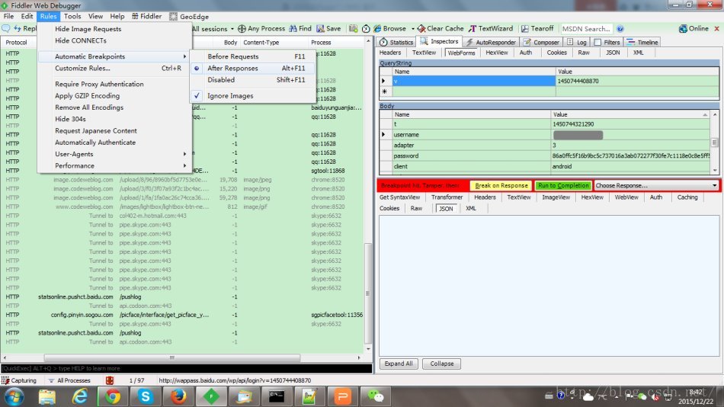Open the View menu

coord(95,16)
